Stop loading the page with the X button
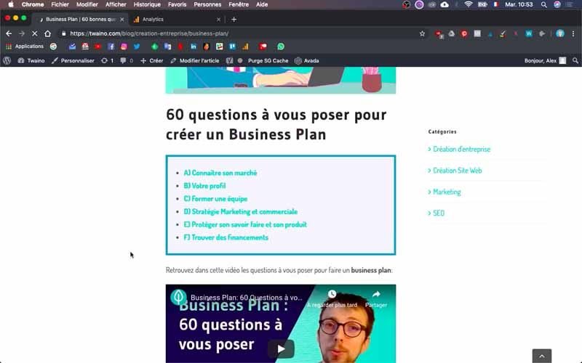Image resolution: width=582 pixels, height=363 pixels. click(x=34, y=33)
